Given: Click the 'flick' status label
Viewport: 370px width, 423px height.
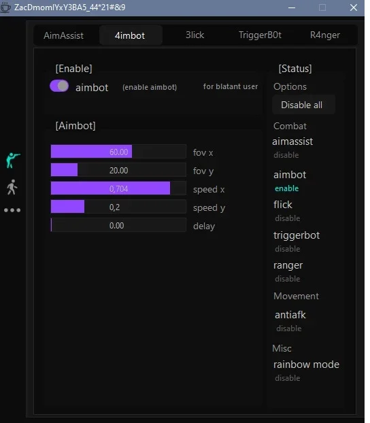Looking at the screenshot, I should [x=282, y=205].
